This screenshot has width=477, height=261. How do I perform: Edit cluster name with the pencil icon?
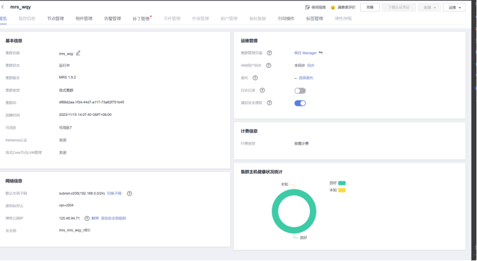click(78, 53)
